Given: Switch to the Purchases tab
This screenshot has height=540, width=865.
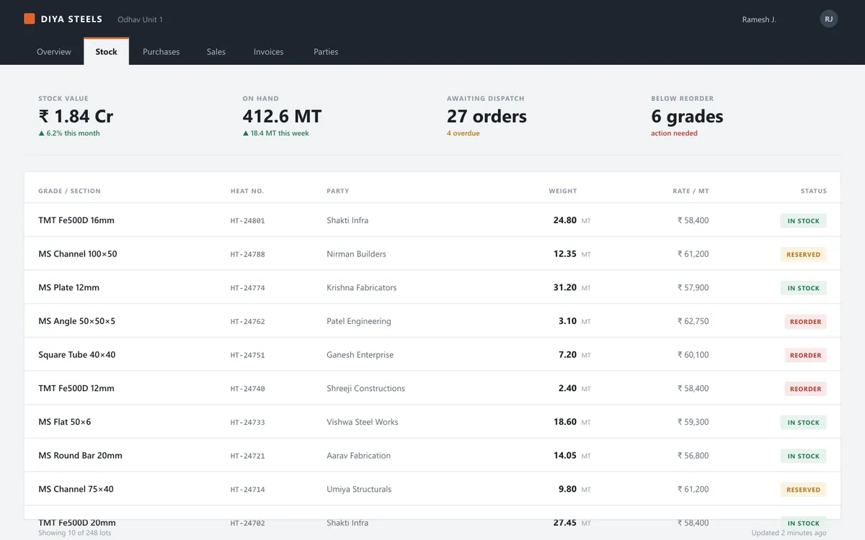Looking at the screenshot, I should (x=161, y=52).
